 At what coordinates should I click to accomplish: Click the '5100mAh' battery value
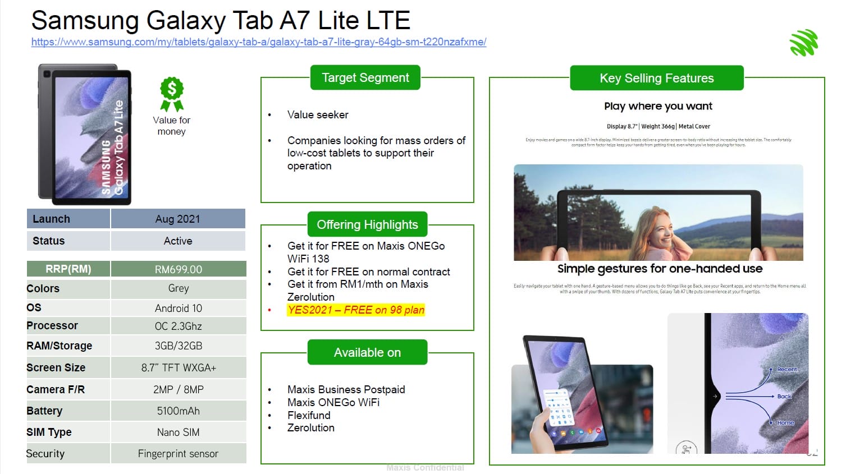pos(179,411)
